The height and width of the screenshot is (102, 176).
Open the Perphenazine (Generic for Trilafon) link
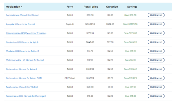22,87
